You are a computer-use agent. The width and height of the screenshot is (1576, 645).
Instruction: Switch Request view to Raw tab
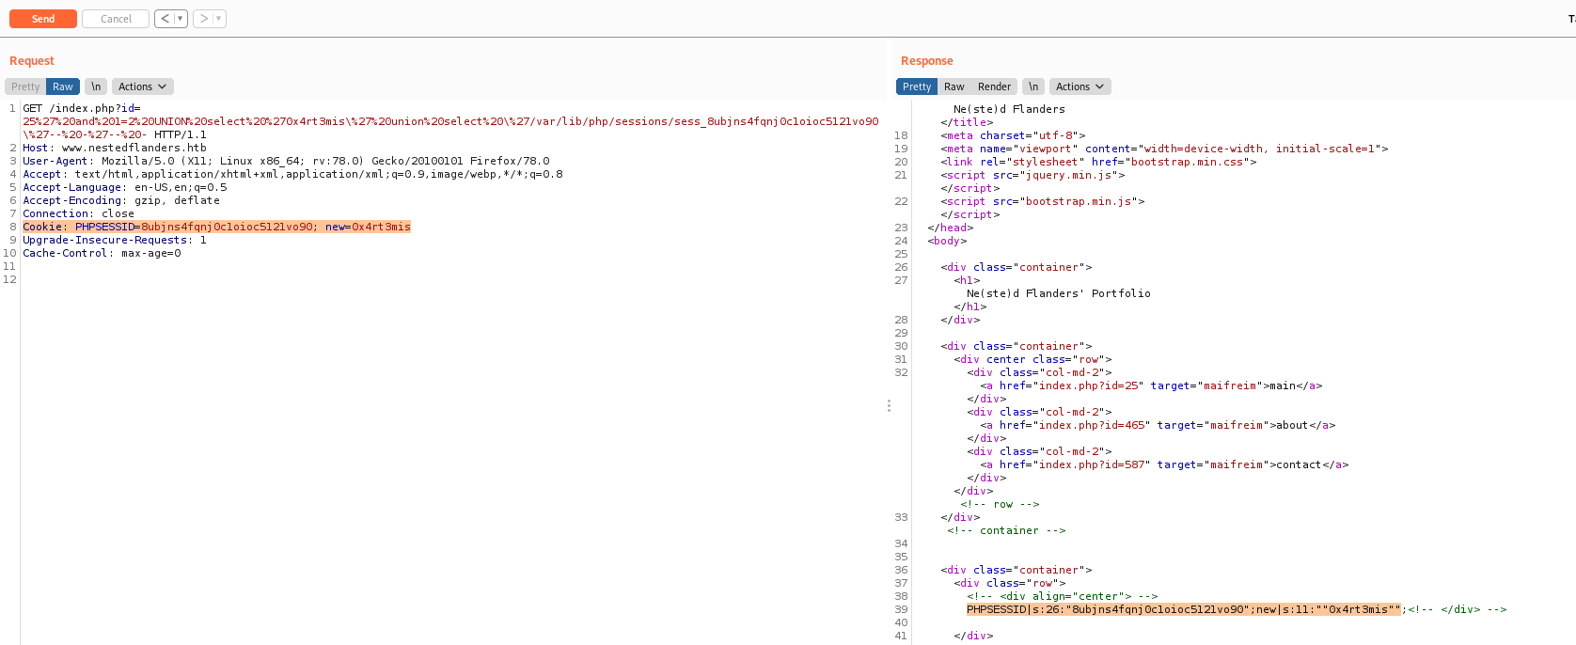(x=63, y=87)
